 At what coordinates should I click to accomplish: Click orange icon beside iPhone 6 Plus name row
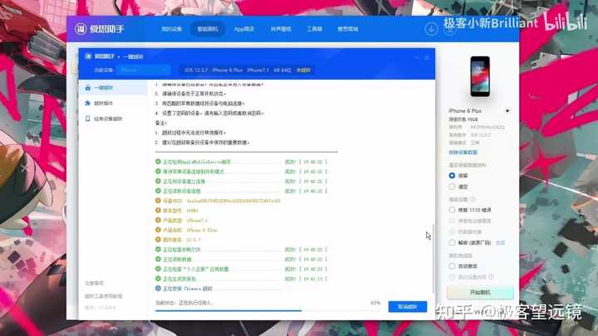[x=158, y=230]
